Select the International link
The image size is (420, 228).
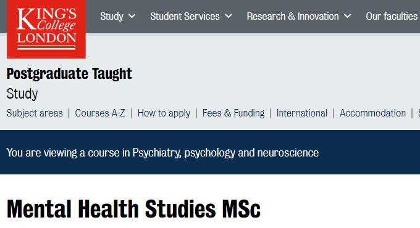point(302,113)
